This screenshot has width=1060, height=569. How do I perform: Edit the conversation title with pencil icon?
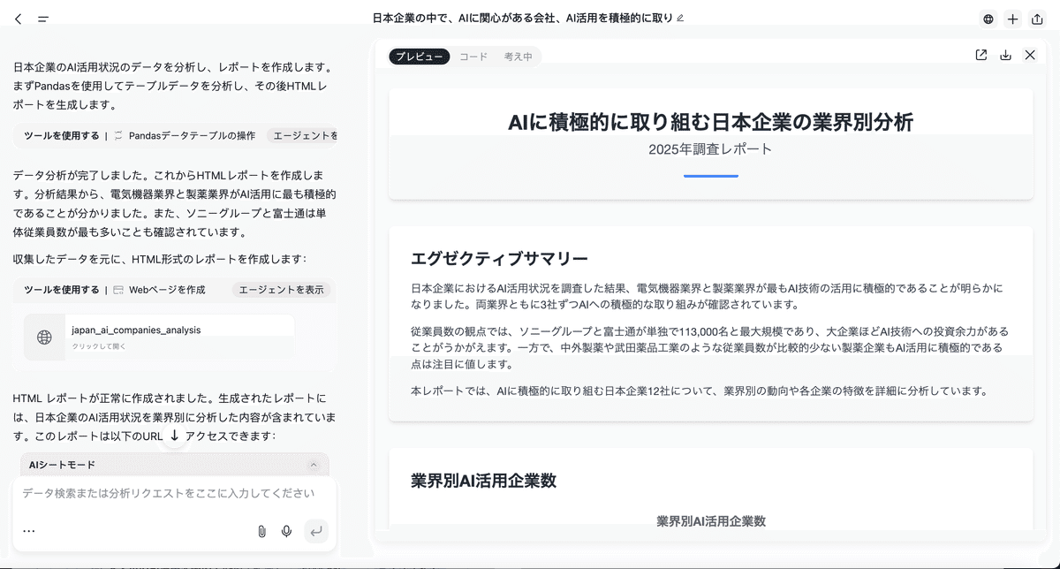click(x=679, y=18)
